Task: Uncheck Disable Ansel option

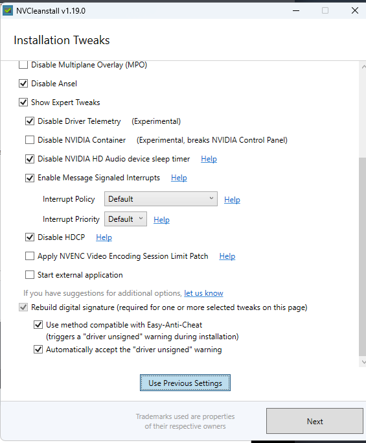Action: 23,84
